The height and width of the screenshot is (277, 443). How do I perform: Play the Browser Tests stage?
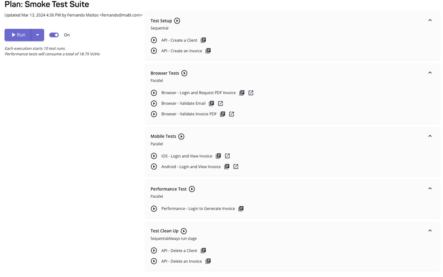click(184, 73)
